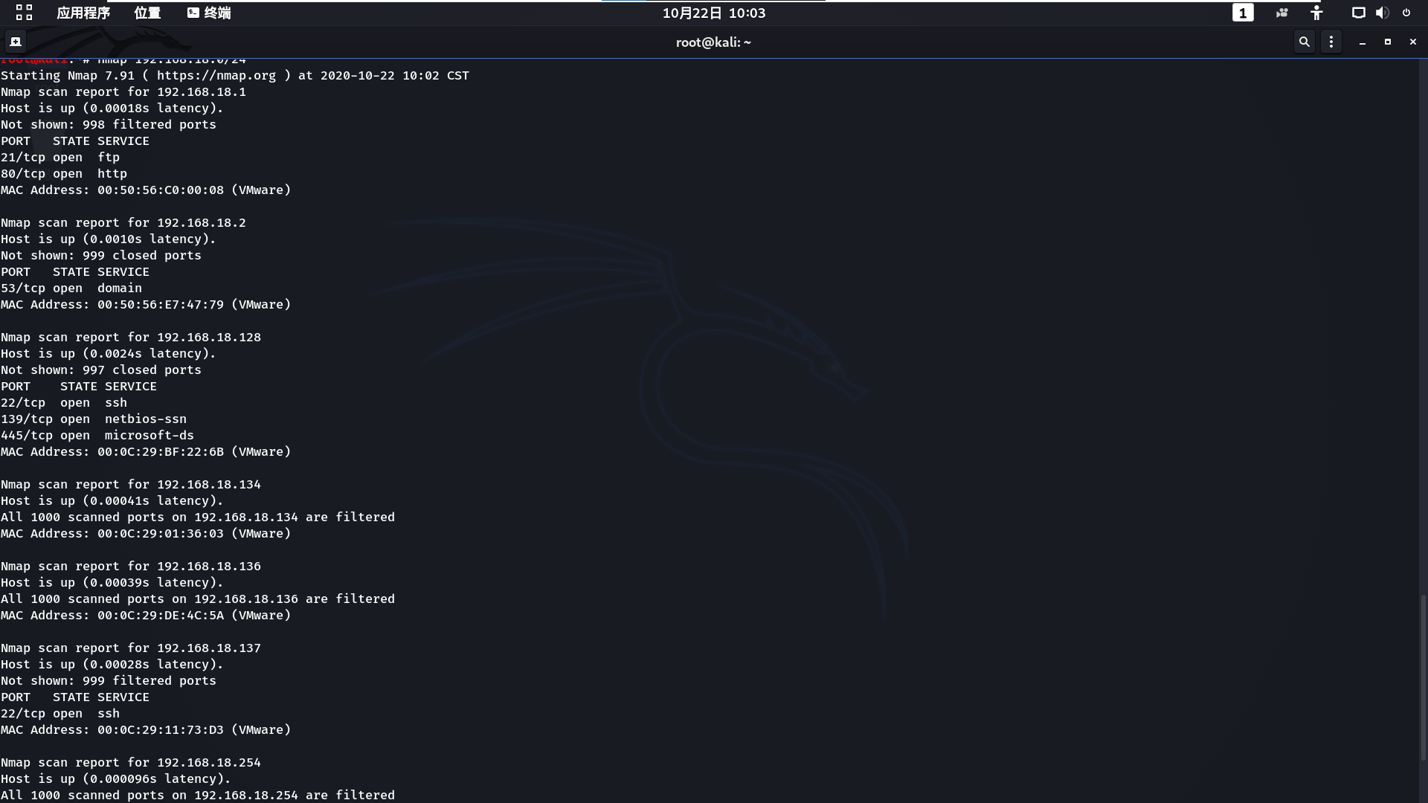Open the 位置 places menu
Viewport: 1428px width, 803px height.
pos(147,13)
